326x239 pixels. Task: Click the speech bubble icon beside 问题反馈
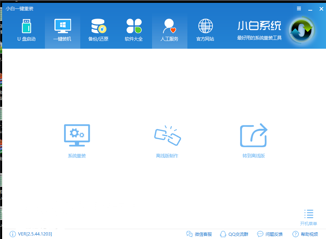(261, 234)
